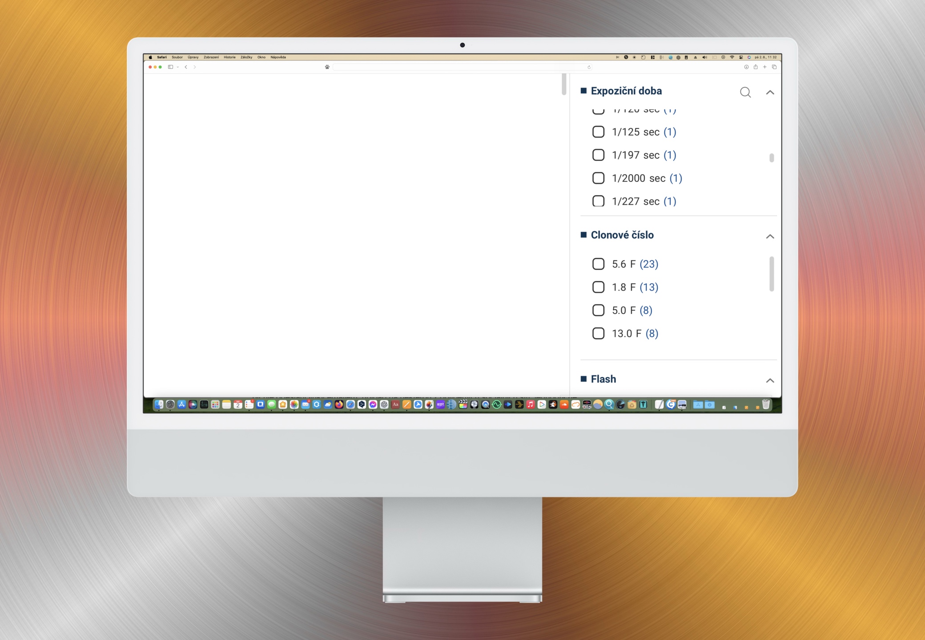Go back with the Safari back arrow
The image size is (925, 640).
pos(186,67)
